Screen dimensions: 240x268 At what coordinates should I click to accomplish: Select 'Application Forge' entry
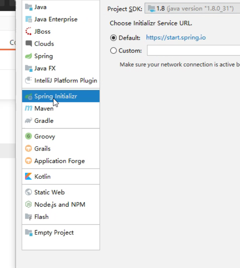coord(60,161)
